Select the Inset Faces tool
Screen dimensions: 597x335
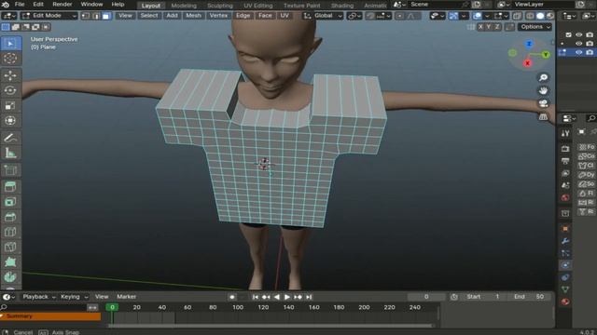10,202
